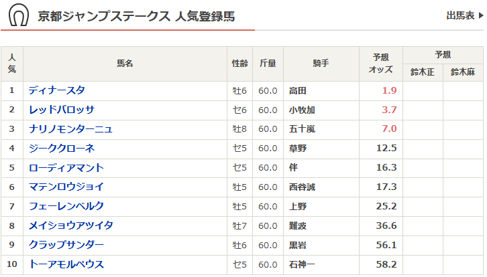Click the 馬名 column header
This screenshot has height=277, width=487.
pyautogui.click(x=125, y=64)
